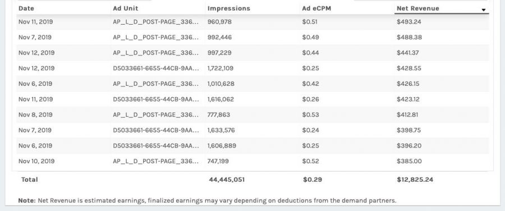Click the total impressions 44,445,051 value
This screenshot has height=211, width=505.
pyautogui.click(x=227, y=180)
